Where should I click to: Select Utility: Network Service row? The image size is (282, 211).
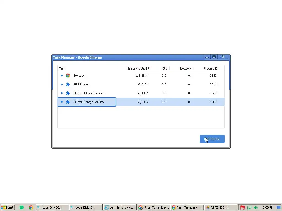coord(141,93)
